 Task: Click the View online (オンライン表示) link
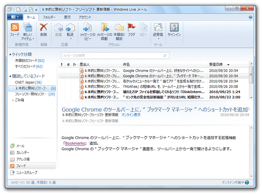coord(131,115)
